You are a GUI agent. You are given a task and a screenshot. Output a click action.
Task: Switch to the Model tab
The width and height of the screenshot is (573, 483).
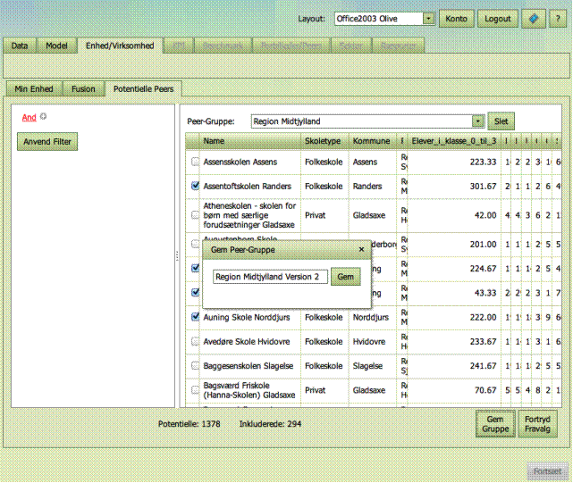click(56, 46)
